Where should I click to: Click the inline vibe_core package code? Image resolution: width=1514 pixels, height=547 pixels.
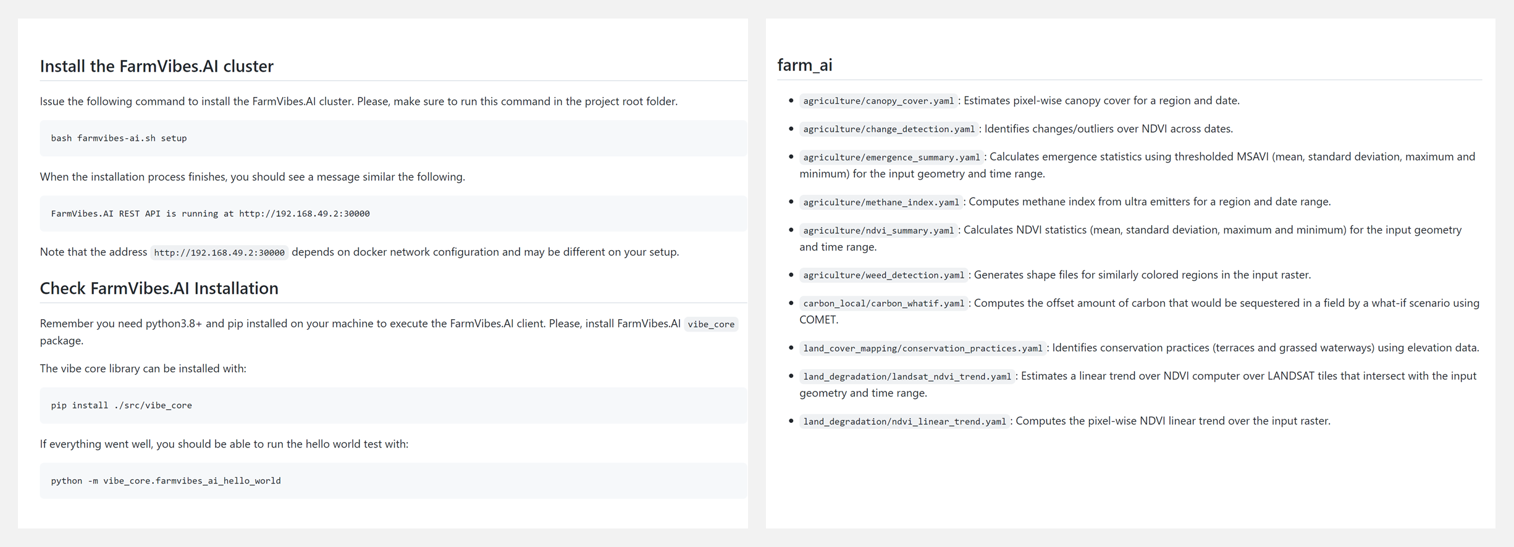(x=710, y=324)
